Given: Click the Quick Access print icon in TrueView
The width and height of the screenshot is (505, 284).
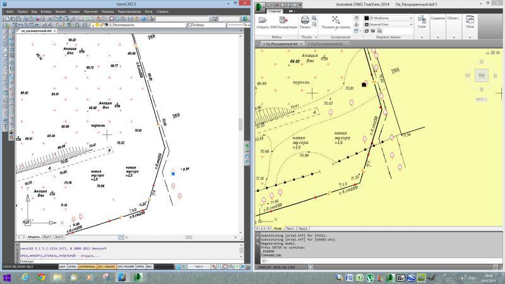Looking at the screenshot, I should pos(282,5).
